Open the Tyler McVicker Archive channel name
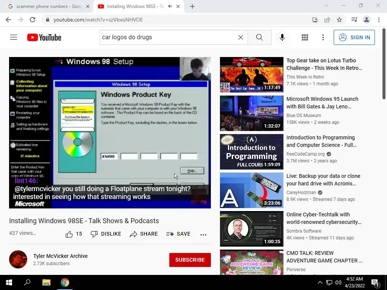This screenshot has width=387, height=290. (60, 256)
